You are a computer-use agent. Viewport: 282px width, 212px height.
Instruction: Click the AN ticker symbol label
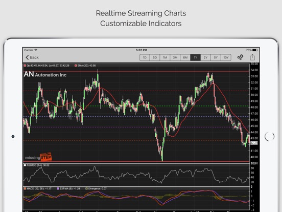[x=29, y=74]
